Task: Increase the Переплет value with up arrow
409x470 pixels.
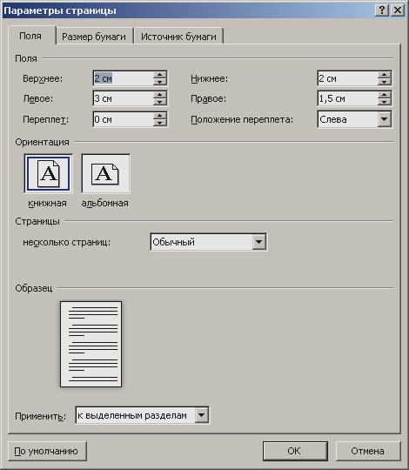Action: point(160,116)
